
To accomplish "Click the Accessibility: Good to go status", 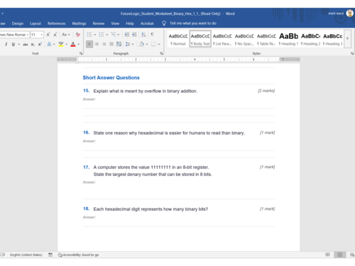I will 78,255.
